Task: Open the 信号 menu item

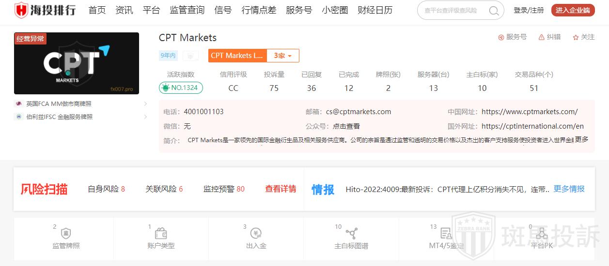Action: (223, 10)
